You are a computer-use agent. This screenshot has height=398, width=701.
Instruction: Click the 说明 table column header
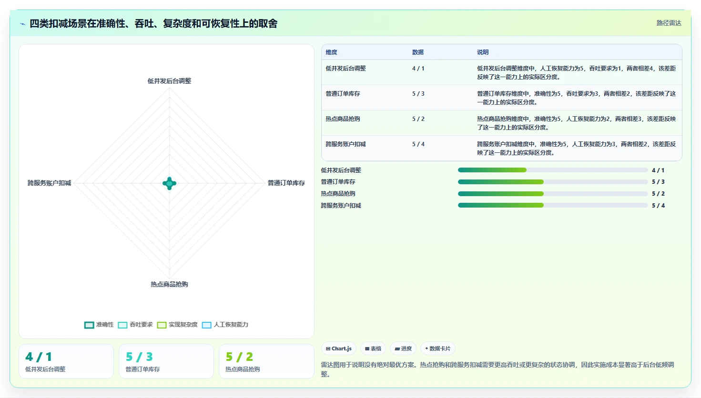483,52
